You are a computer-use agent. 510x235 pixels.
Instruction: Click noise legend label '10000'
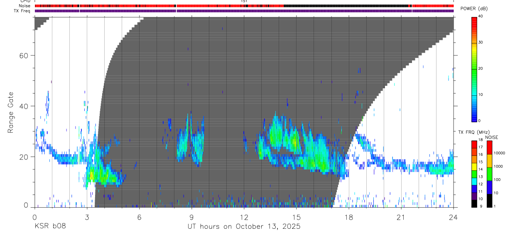pyautogui.click(x=500, y=153)
